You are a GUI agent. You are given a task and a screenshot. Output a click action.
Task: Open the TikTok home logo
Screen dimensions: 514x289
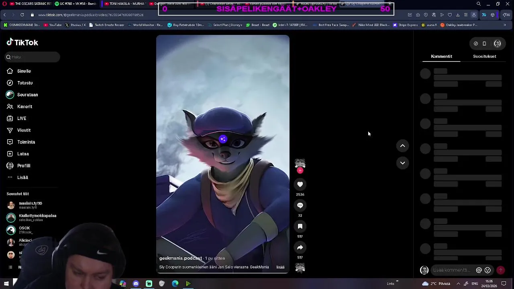22,42
